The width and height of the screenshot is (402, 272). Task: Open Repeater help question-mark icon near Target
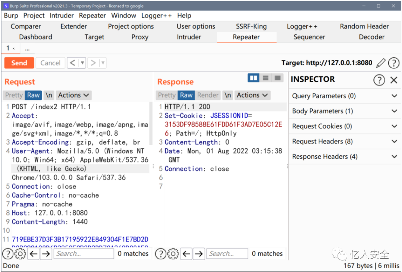(x=393, y=63)
